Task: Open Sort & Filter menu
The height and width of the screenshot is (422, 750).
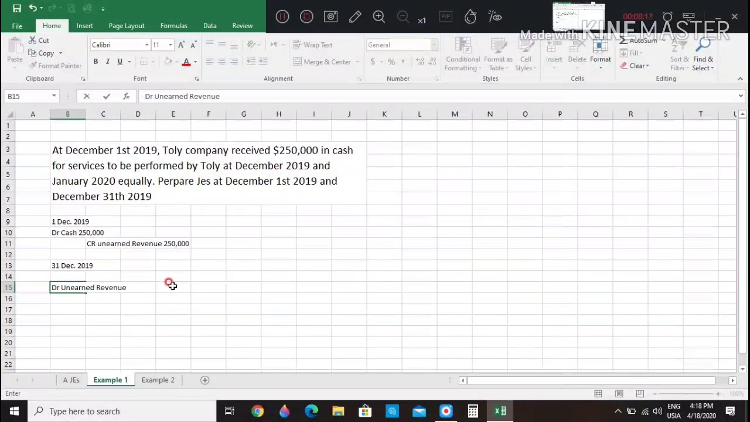Action: click(x=679, y=55)
